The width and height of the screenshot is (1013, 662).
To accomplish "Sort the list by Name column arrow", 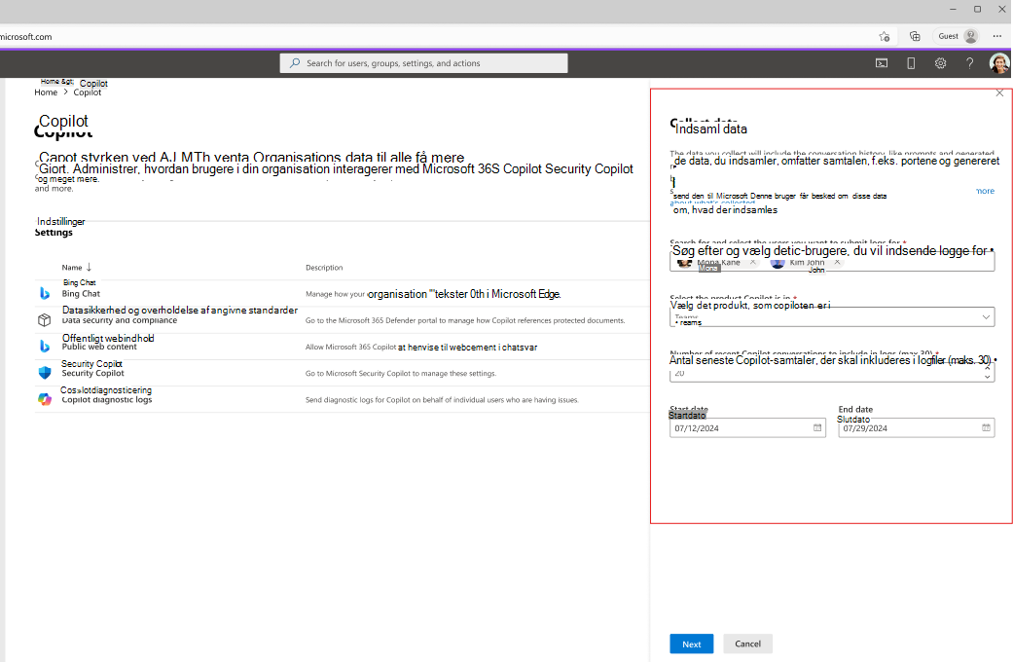I will (x=90, y=267).
